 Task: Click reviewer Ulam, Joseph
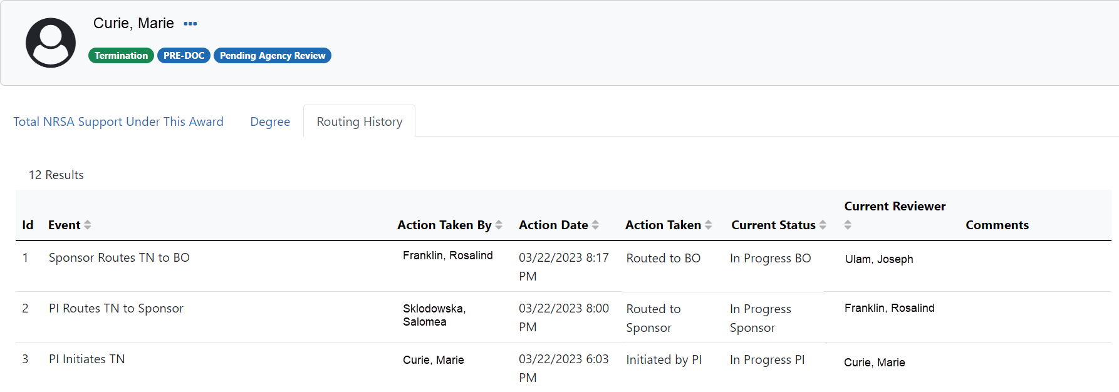pyautogui.click(x=879, y=259)
